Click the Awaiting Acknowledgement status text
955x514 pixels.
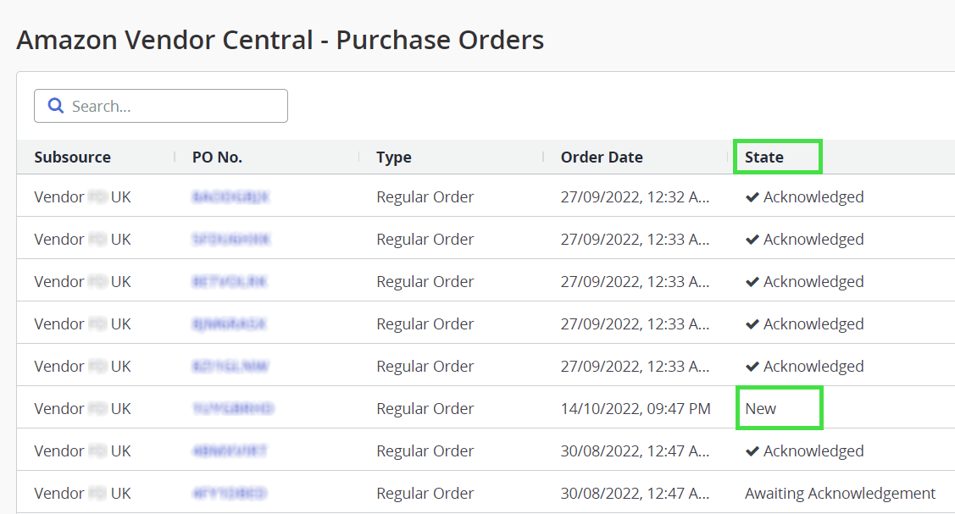[840, 494]
